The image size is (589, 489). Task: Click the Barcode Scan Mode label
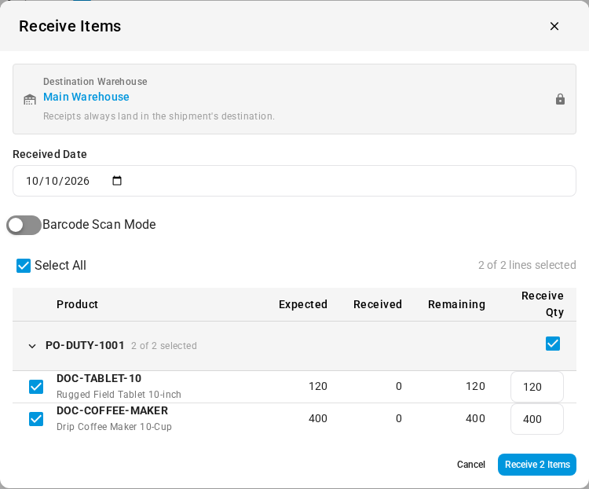99,225
